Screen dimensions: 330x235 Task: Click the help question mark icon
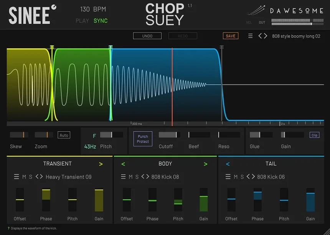click(8, 228)
